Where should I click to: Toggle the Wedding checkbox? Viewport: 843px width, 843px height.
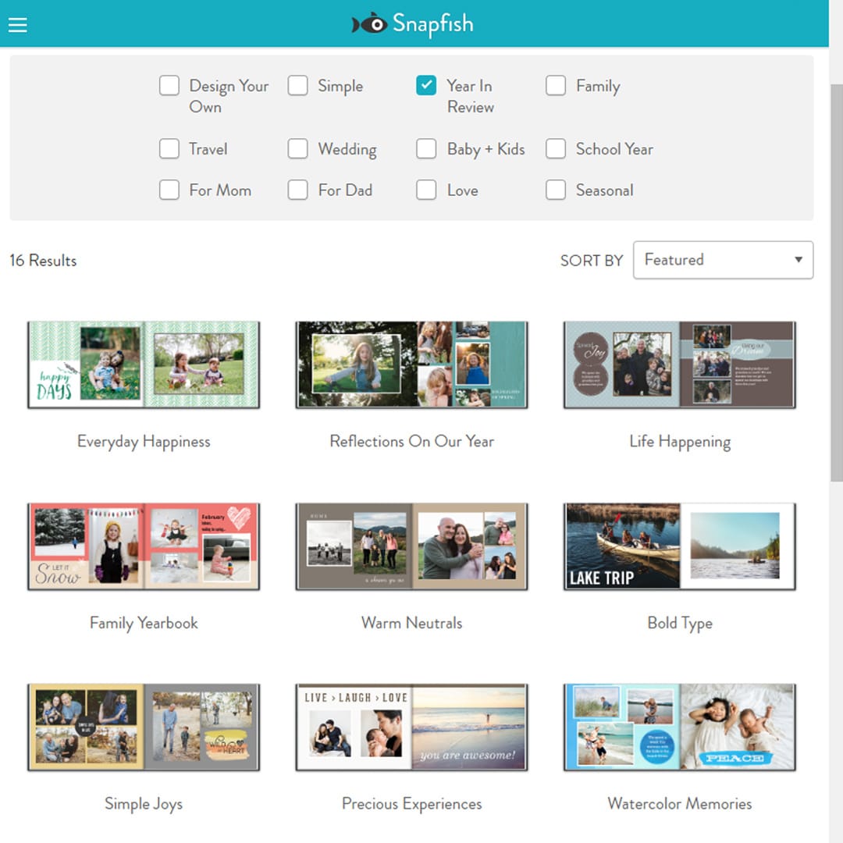coord(297,148)
